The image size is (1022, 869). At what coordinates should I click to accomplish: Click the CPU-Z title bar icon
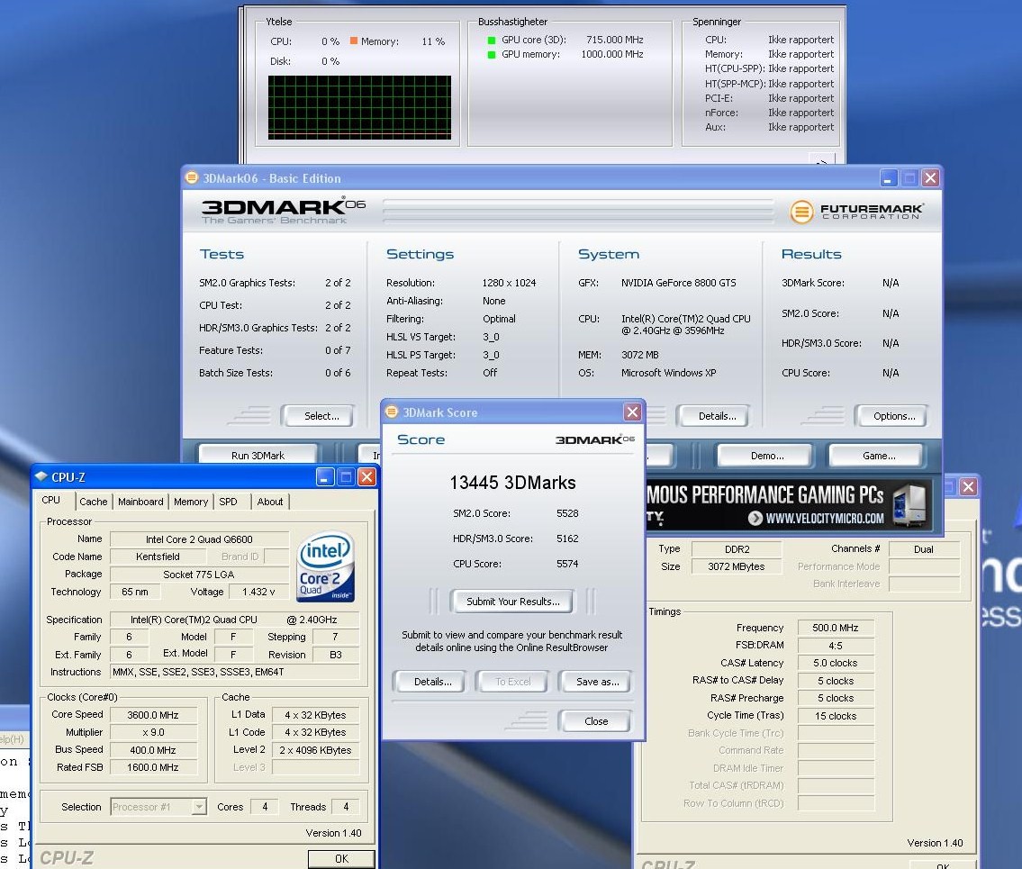click(x=41, y=476)
